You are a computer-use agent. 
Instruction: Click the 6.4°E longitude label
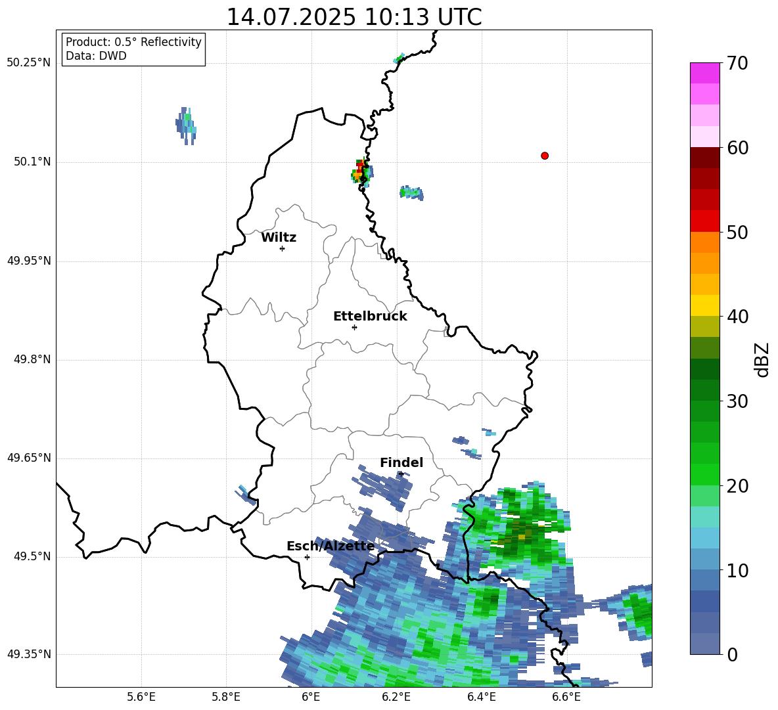point(481,697)
